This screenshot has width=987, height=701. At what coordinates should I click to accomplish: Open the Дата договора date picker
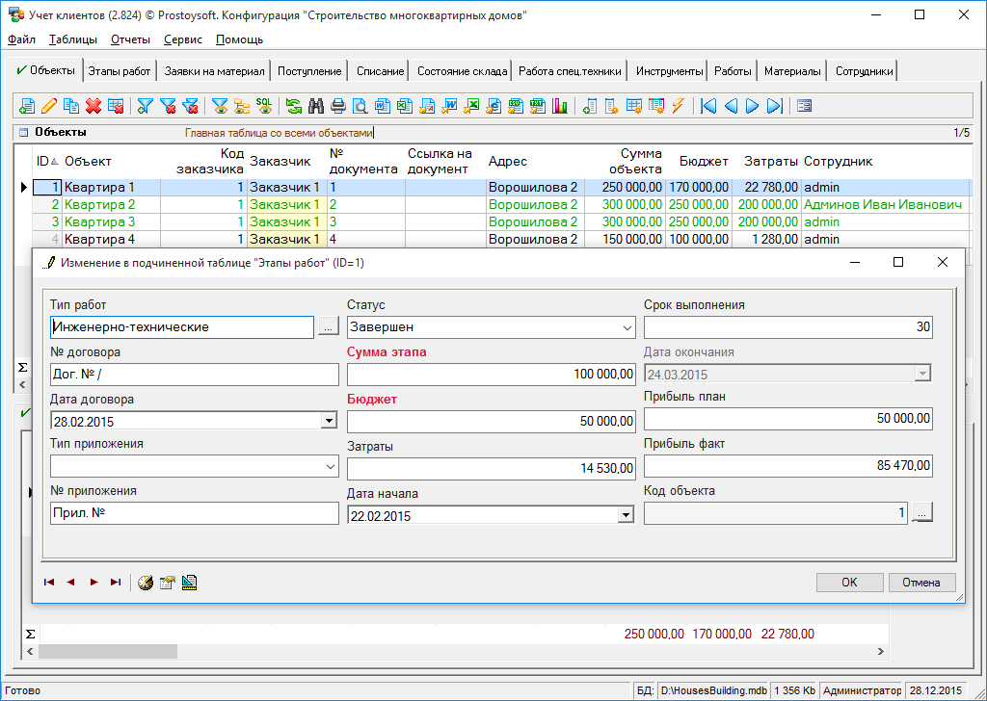(x=329, y=421)
